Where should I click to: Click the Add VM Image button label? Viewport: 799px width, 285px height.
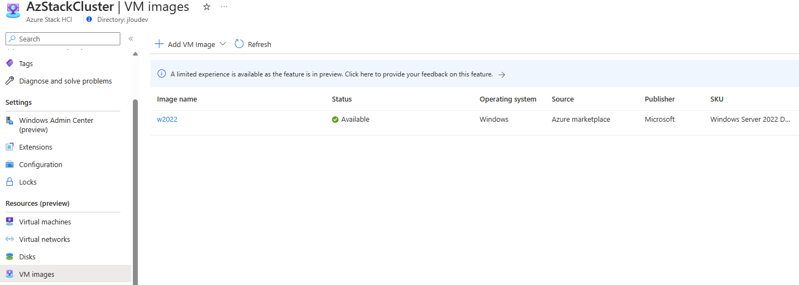pos(191,44)
